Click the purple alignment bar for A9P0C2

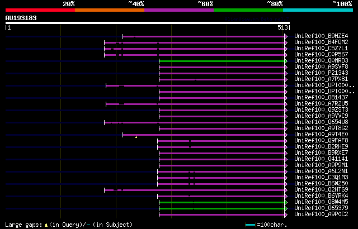click(x=222, y=215)
